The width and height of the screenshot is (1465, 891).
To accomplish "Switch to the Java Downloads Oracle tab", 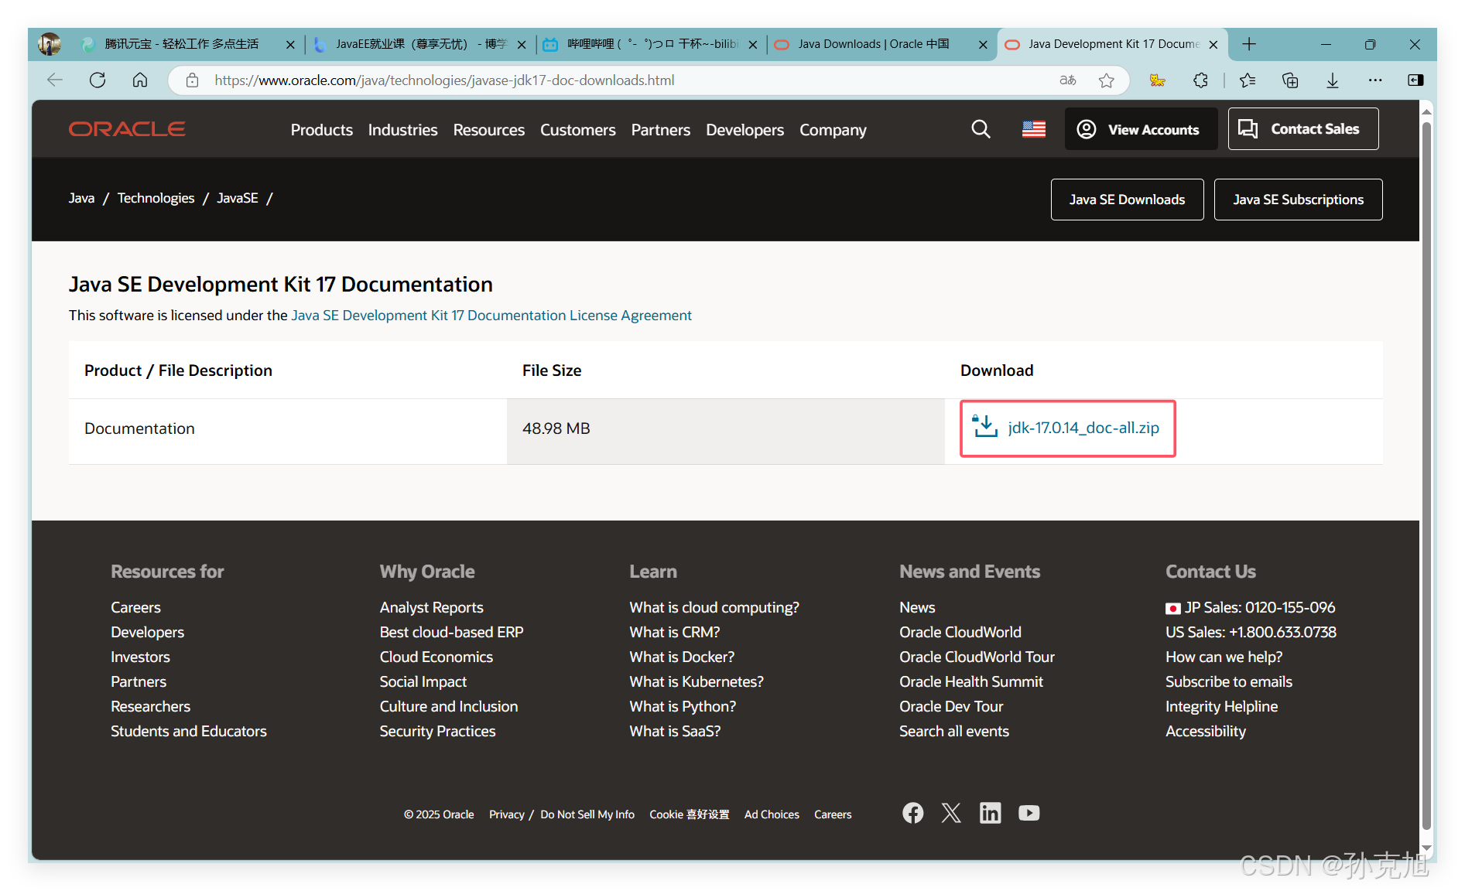I will click(x=881, y=44).
